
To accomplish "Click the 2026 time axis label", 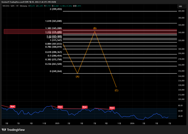I will click(132, 123).
